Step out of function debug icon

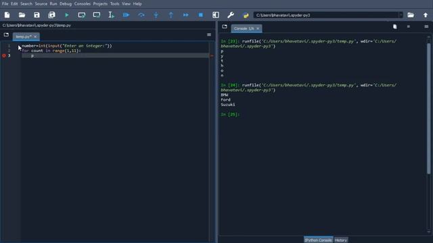[x=171, y=15]
